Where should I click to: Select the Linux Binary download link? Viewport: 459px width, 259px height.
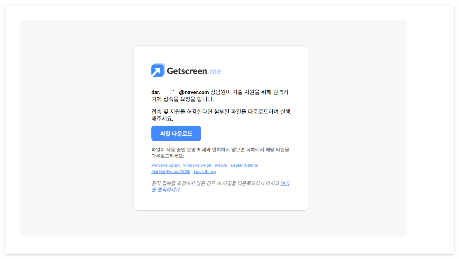click(x=205, y=171)
